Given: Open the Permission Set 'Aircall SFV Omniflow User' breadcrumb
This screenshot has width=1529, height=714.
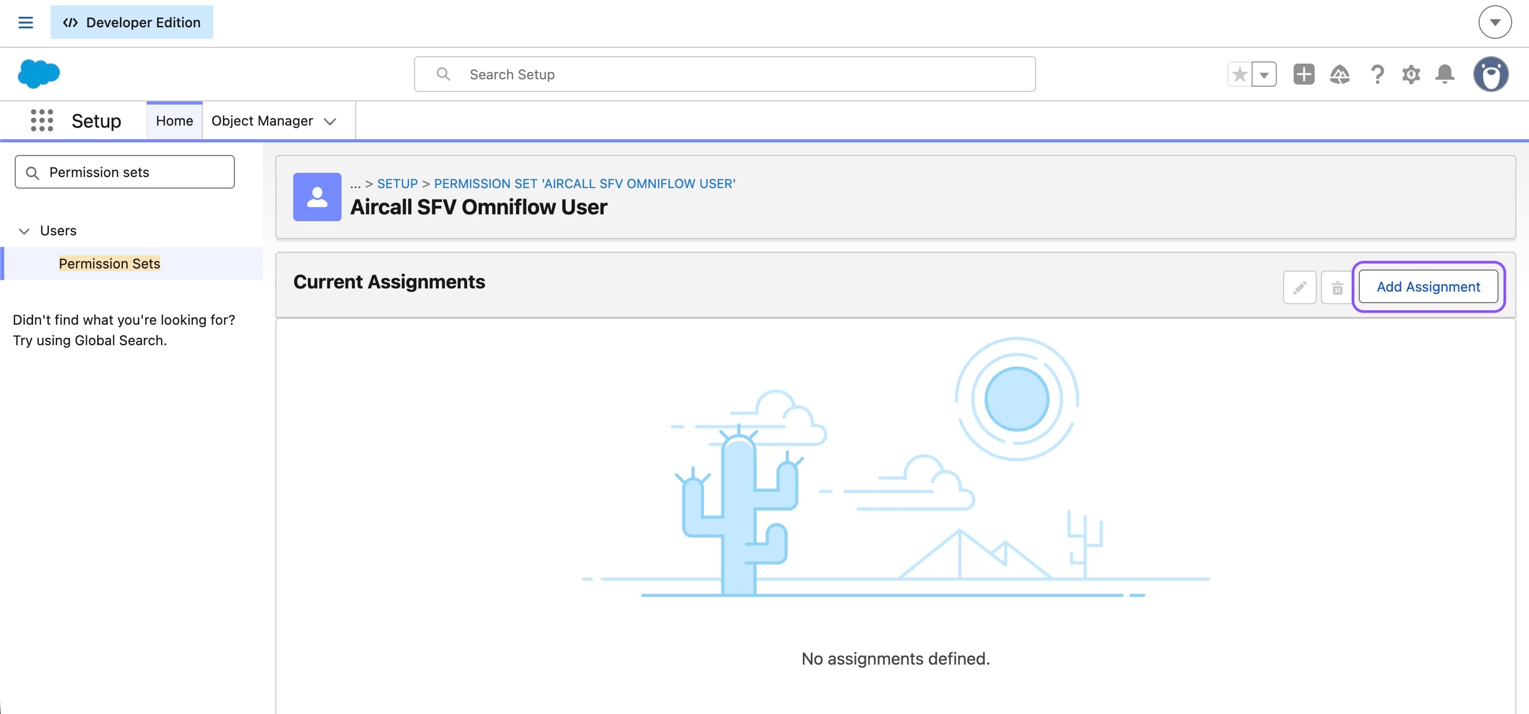Looking at the screenshot, I should [585, 184].
